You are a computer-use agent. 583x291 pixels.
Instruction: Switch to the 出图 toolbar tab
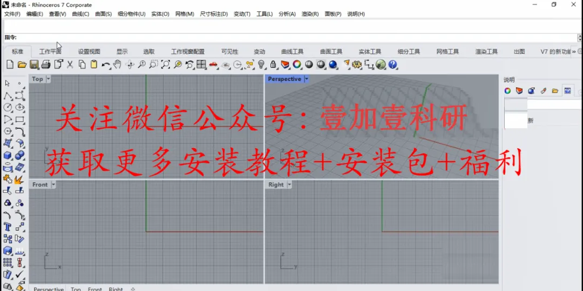(x=519, y=52)
